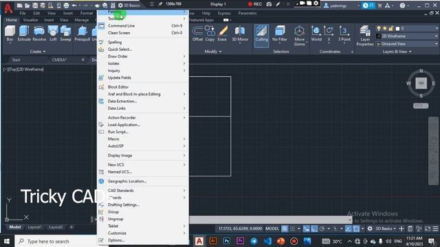Image resolution: width=440 pixels, height=247 pixels.
Task: Click the WCS label under ViewCube
Action: click(x=421, y=106)
